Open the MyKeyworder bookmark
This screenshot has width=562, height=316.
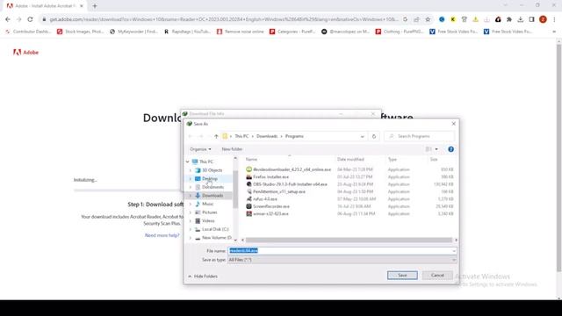[134, 32]
